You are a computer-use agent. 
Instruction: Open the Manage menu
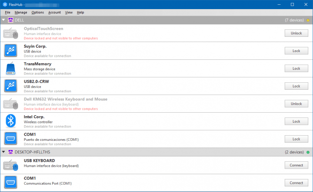(21, 12)
